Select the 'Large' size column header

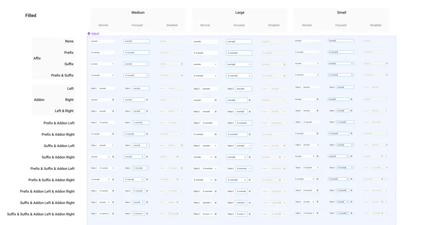[x=240, y=13]
